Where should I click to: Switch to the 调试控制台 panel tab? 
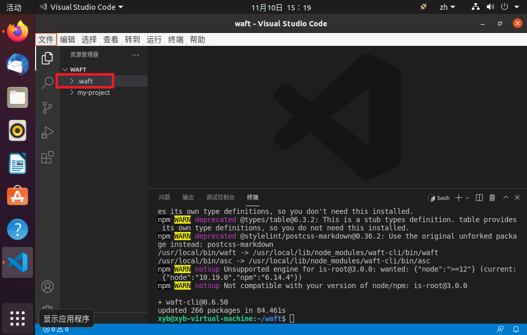220,197
